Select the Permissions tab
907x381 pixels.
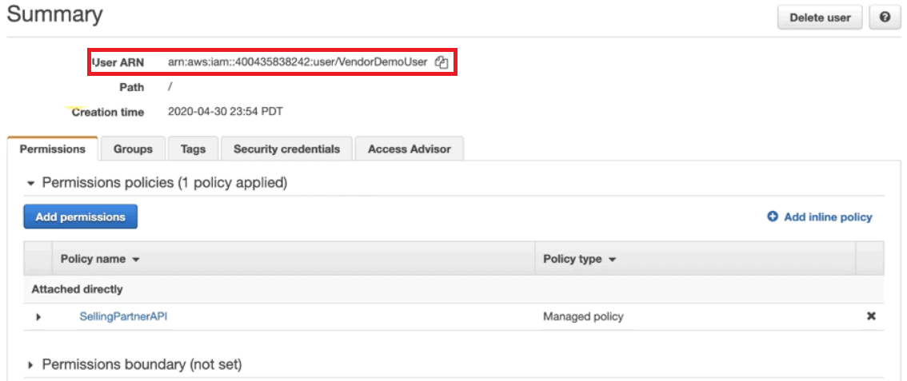tap(53, 149)
